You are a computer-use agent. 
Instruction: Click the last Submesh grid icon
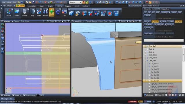tap(116, 13)
